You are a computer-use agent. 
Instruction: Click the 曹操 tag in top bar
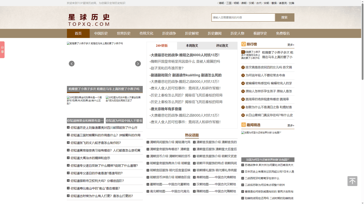[x=274, y=3]
